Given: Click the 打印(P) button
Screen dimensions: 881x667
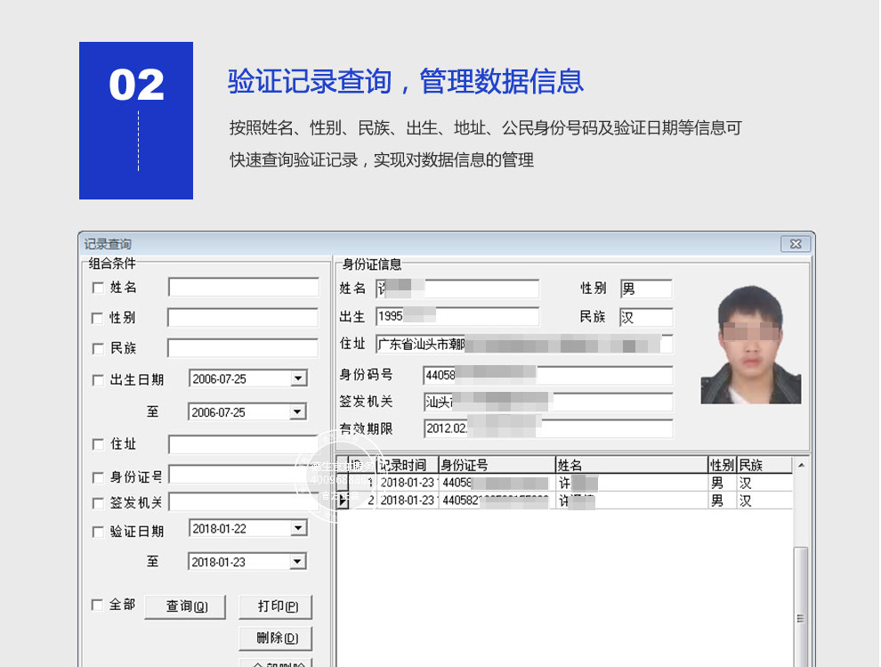Looking at the screenshot, I should pyautogui.click(x=275, y=606).
